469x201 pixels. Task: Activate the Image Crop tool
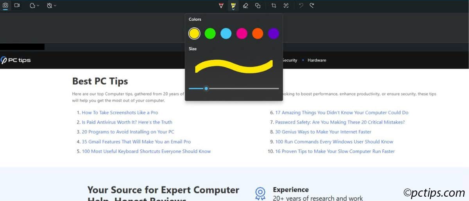(x=274, y=5)
